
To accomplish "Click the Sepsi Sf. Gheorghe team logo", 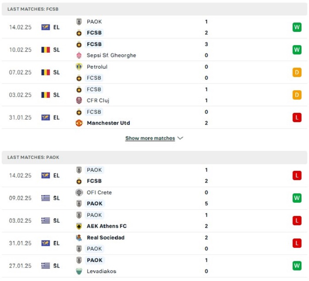I will point(79,55).
